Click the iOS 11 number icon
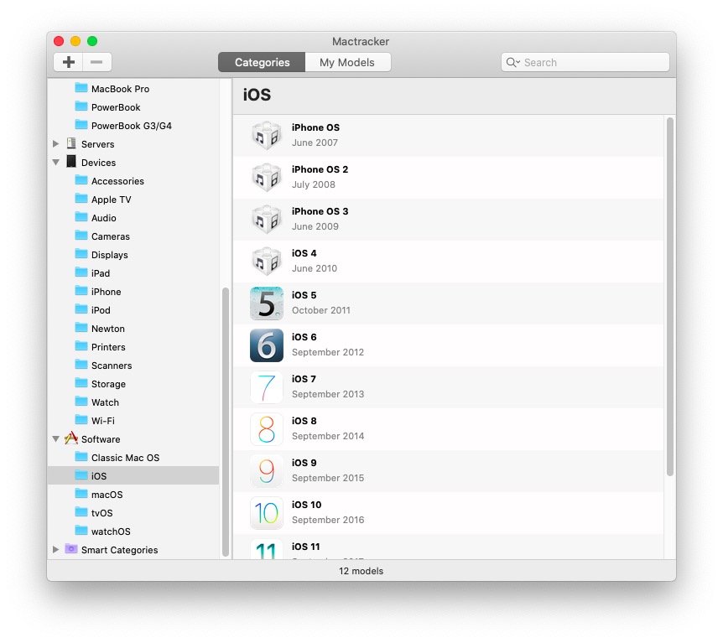The height and width of the screenshot is (643, 723). [x=267, y=548]
